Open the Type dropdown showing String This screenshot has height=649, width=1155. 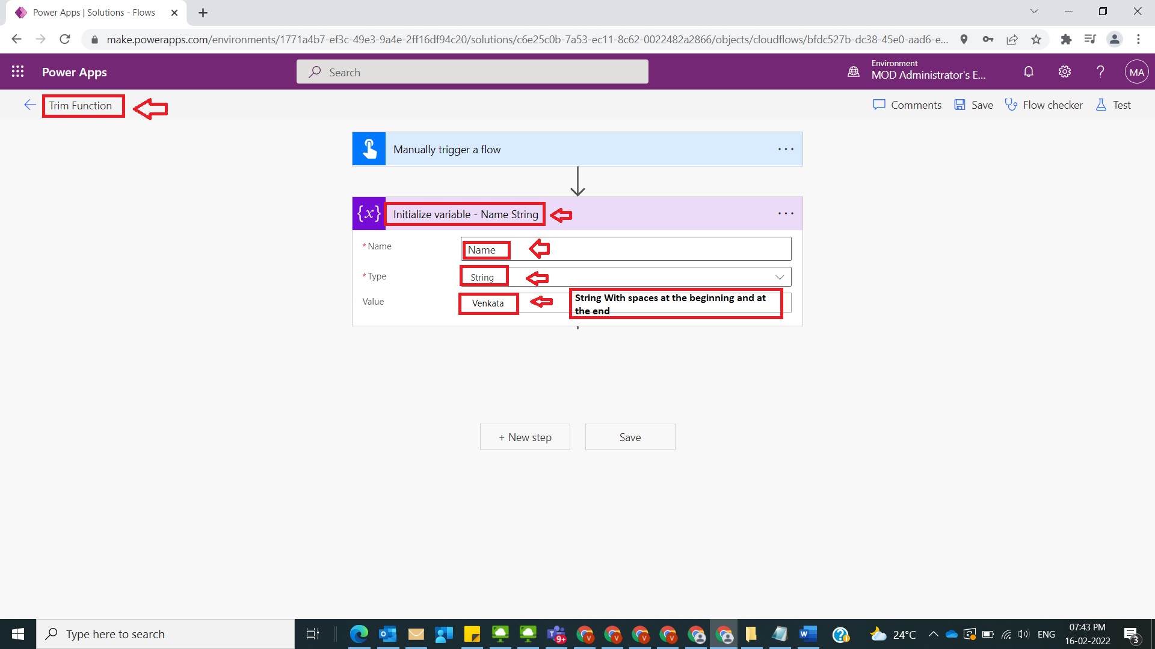780,276
